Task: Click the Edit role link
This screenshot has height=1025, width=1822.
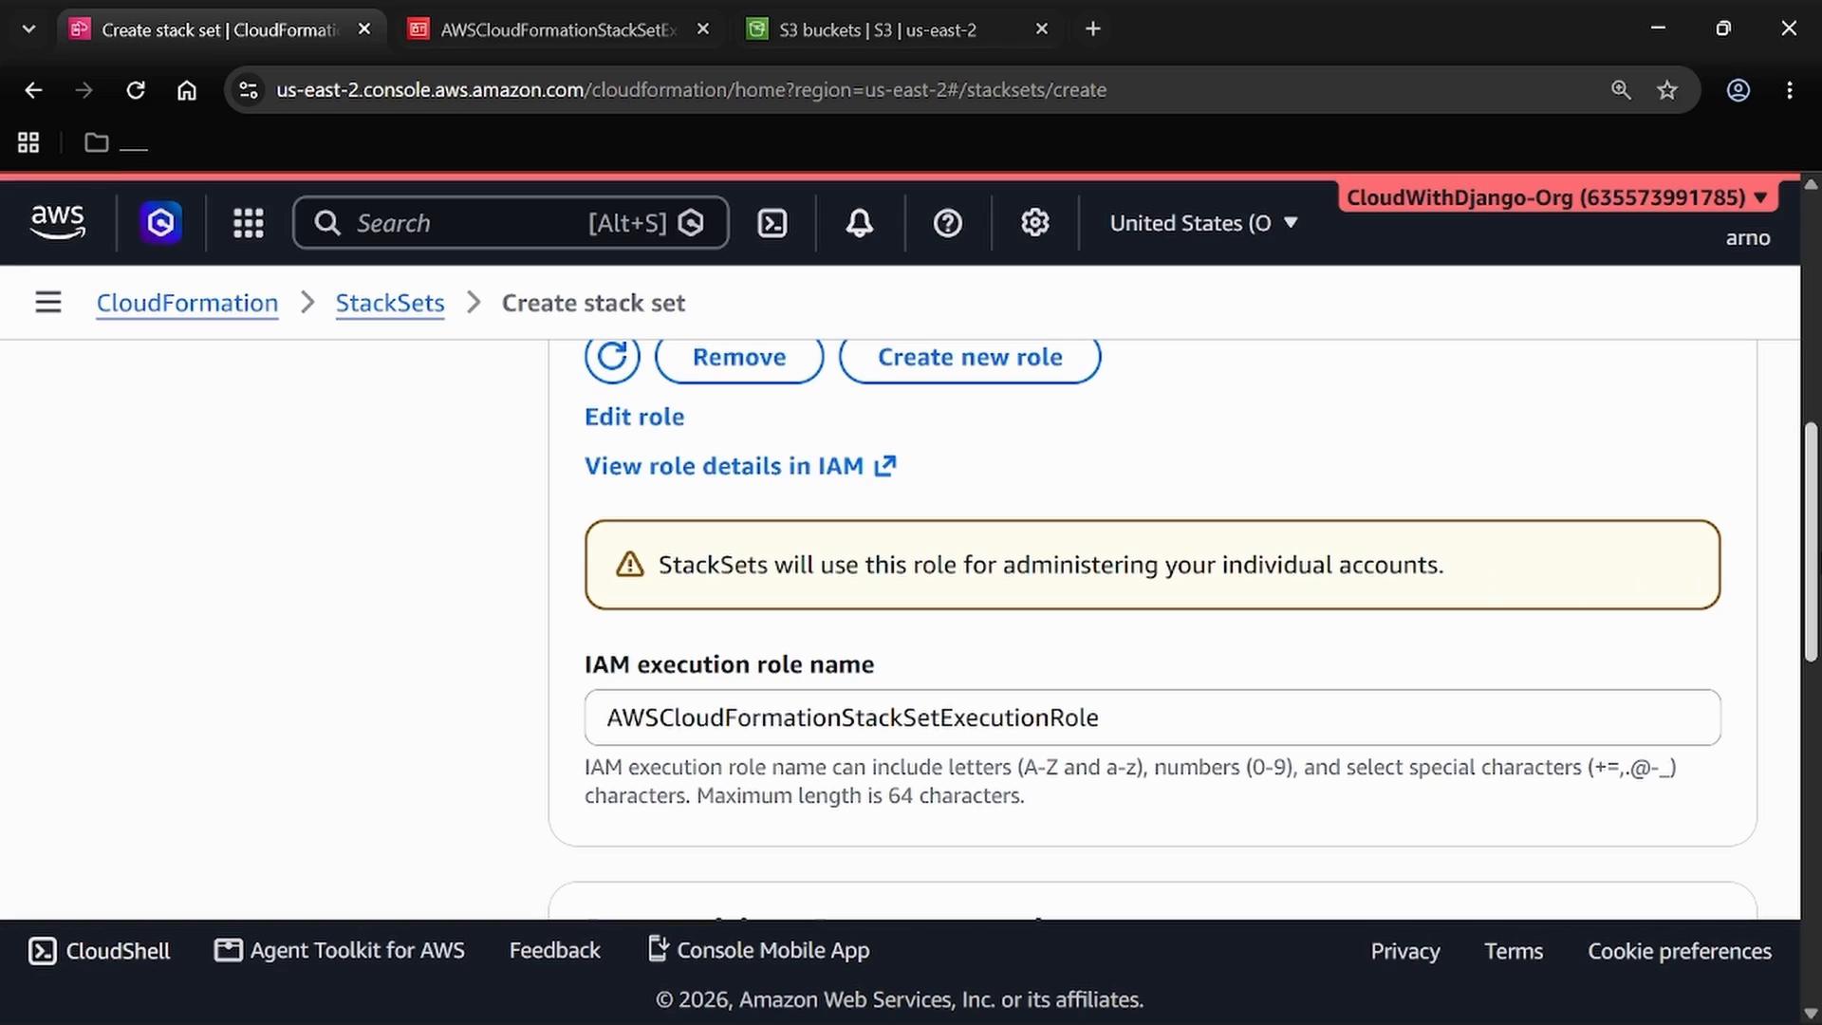Action: pos(634,417)
